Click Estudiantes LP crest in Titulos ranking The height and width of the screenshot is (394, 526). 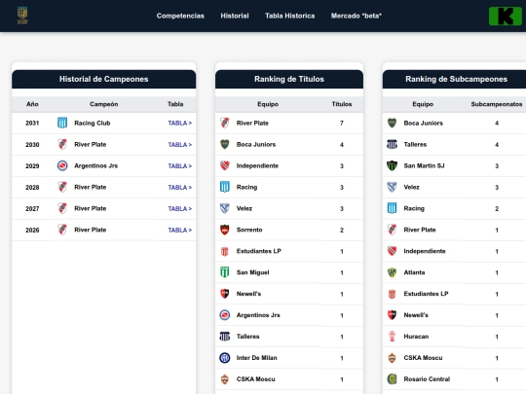(225, 251)
